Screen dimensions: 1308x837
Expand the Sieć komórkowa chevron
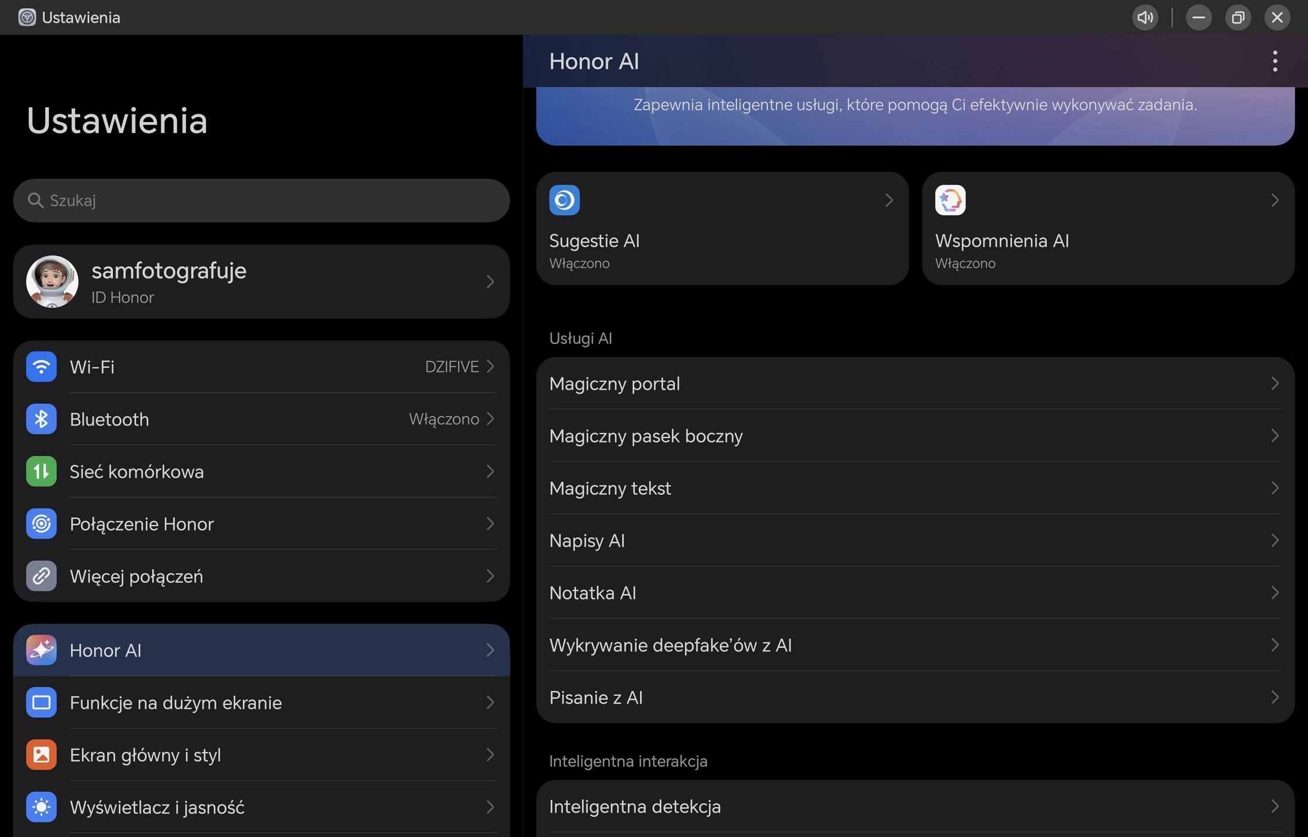tap(490, 471)
